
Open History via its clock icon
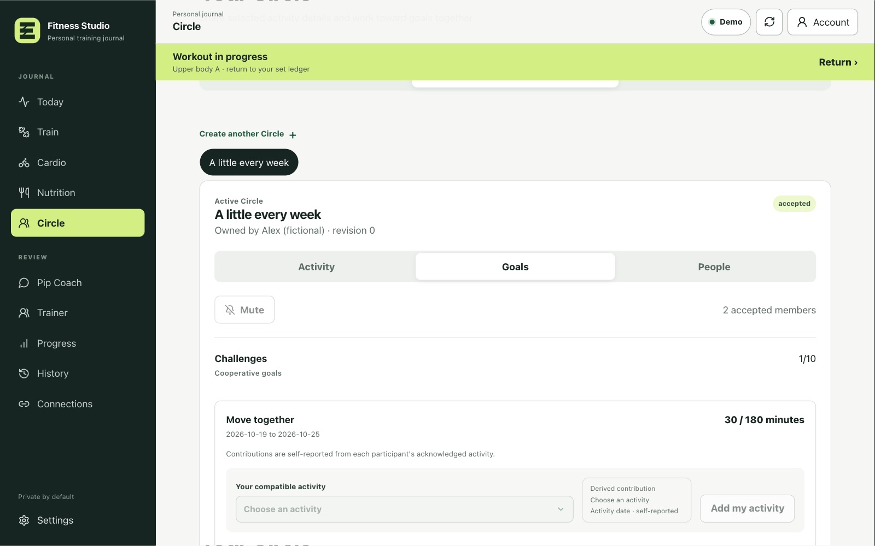24,373
